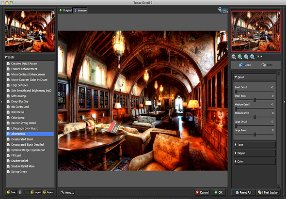Select the Fill Light preset
Screen dimensions: 286x199
coord(30,155)
